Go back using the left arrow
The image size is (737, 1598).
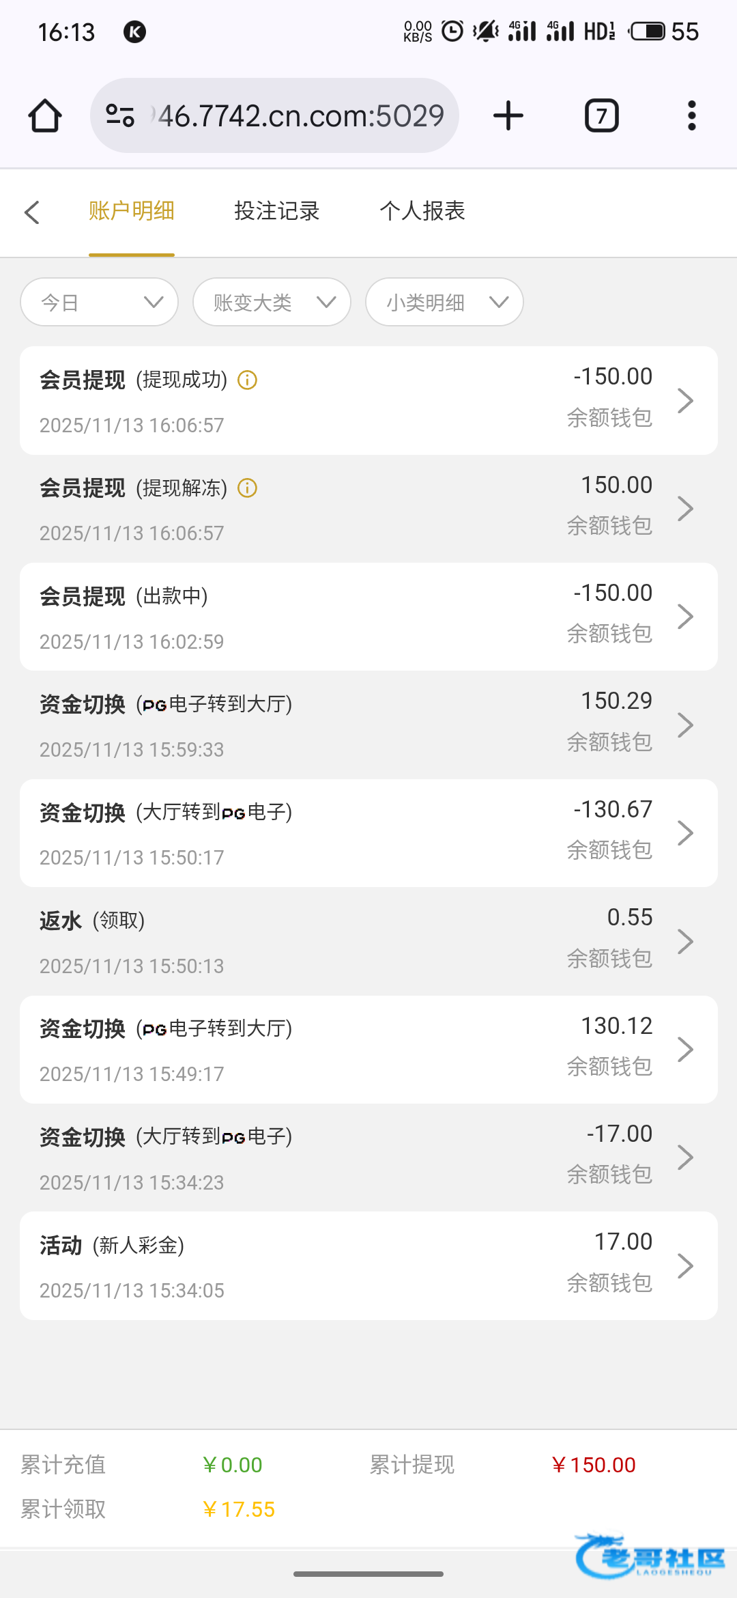click(x=32, y=212)
